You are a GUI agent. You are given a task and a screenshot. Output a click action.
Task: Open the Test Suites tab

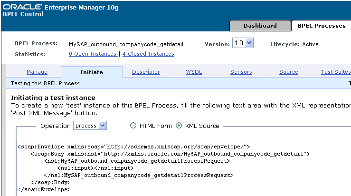(x=336, y=72)
